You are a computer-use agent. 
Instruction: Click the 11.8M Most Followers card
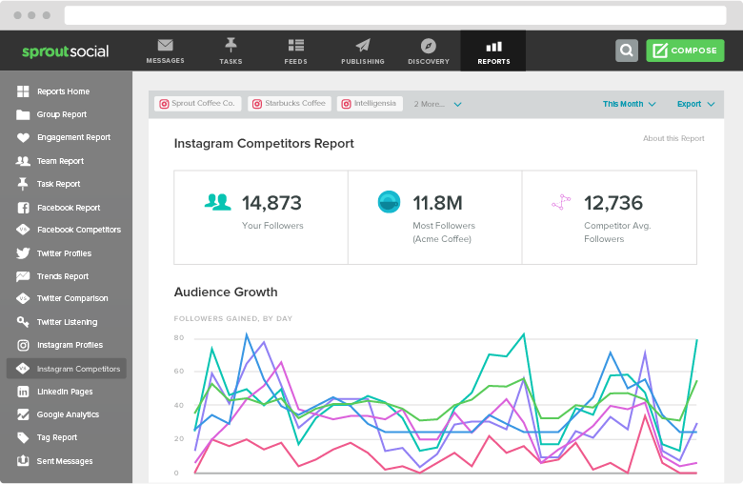point(435,217)
